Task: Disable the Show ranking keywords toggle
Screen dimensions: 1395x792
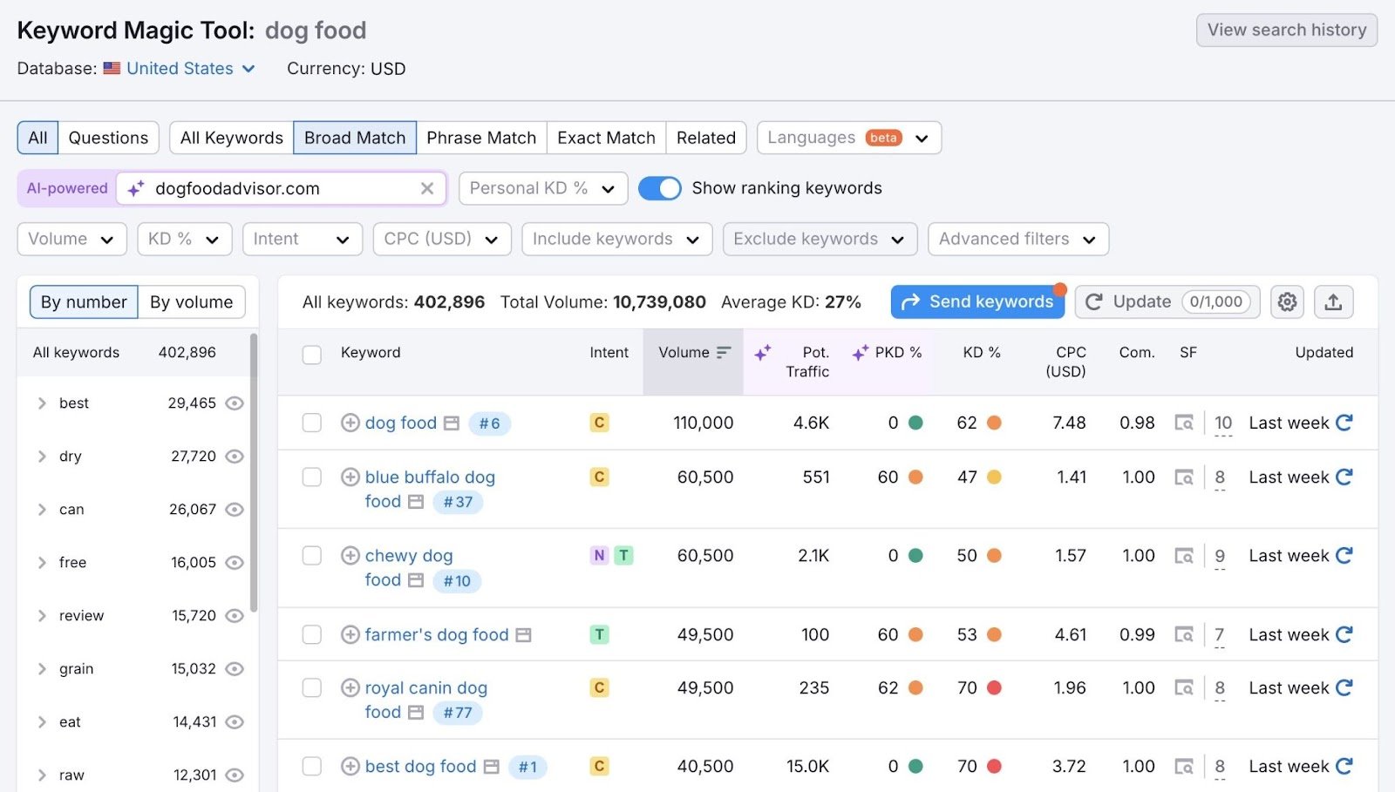Action: pyautogui.click(x=660, y=188)
